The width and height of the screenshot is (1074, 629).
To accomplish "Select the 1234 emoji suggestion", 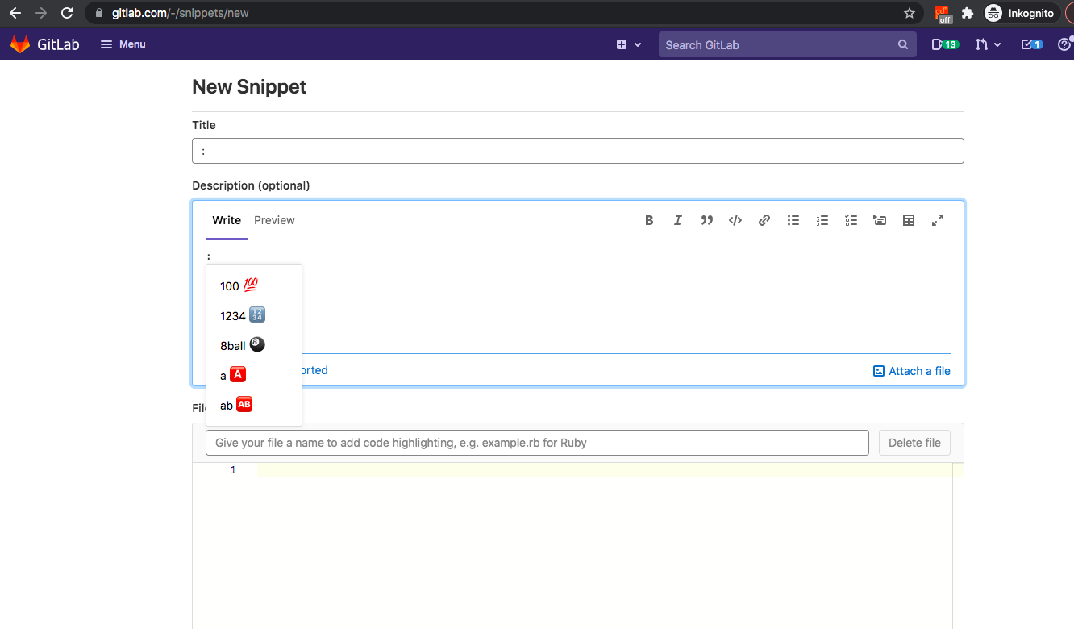I will [254, 315].
